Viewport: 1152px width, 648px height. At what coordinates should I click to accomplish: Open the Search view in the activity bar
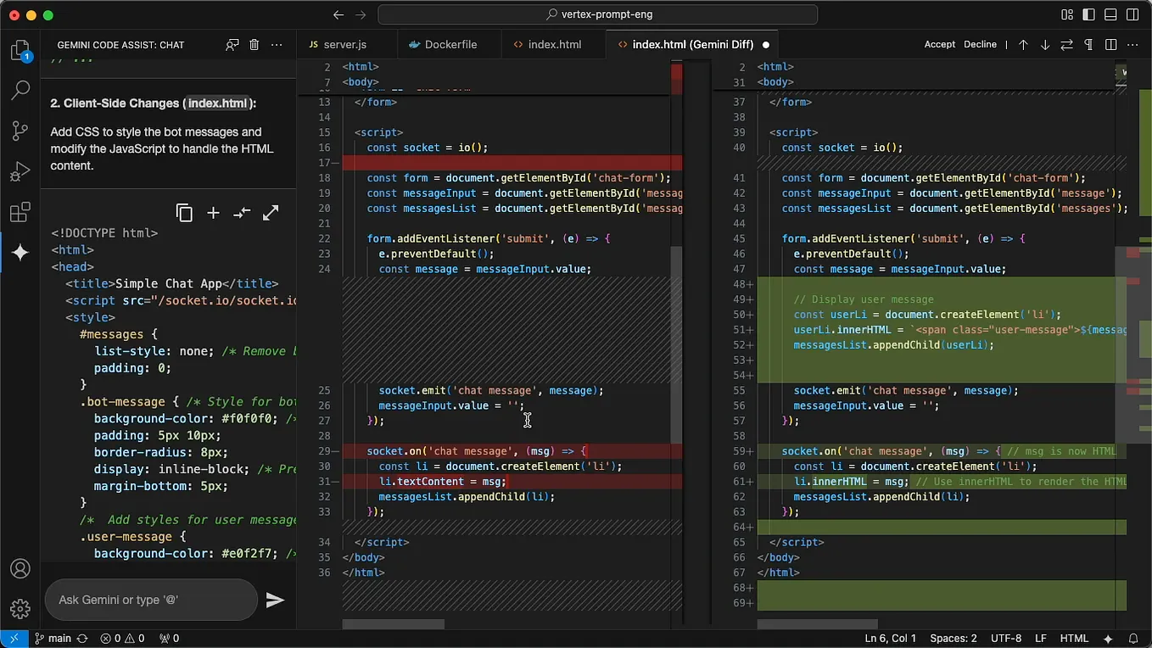pyautogui.click(x=20, y=91)
